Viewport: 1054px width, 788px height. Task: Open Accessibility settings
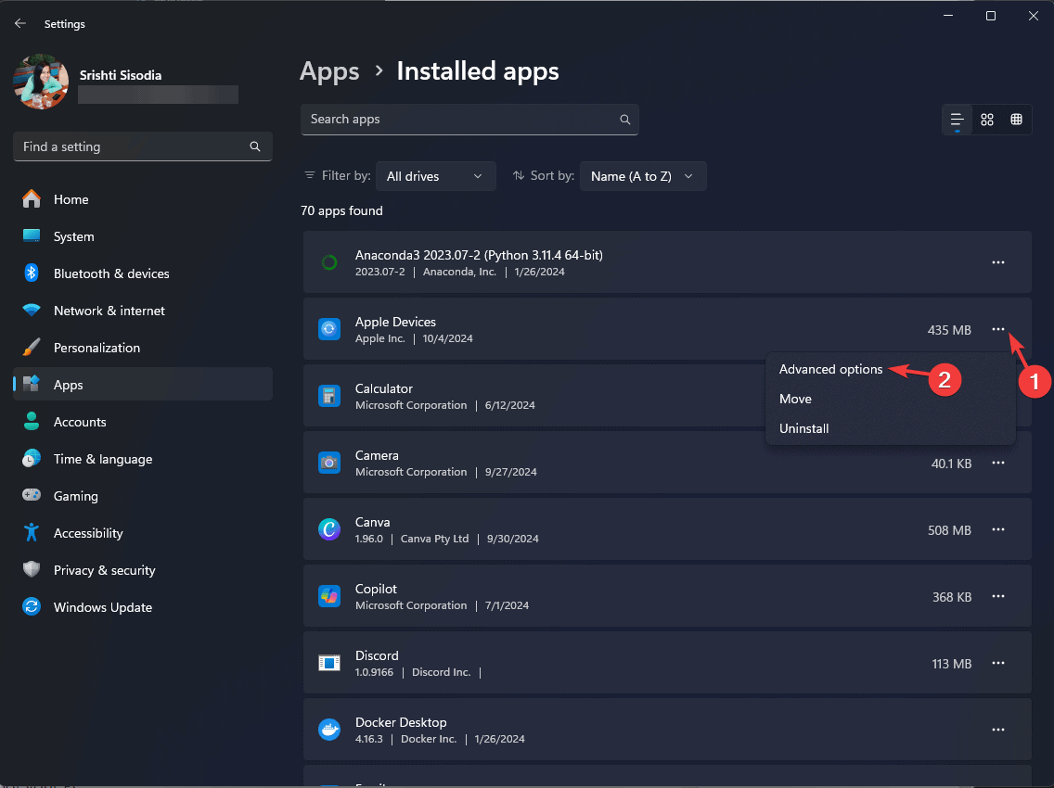pyautogui.click(x=143, y=533)
